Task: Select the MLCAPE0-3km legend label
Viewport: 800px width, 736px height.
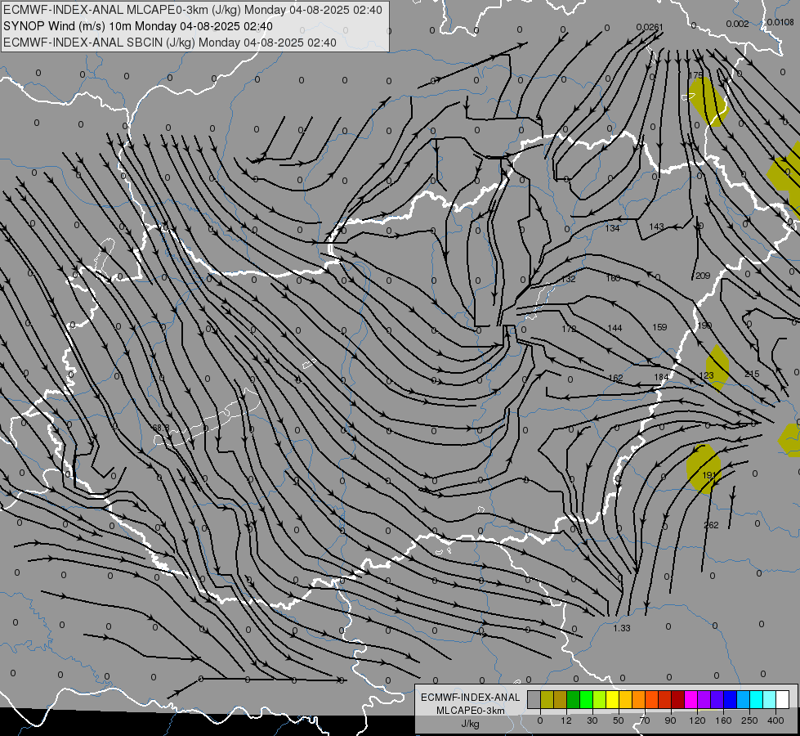Action: 471,711
